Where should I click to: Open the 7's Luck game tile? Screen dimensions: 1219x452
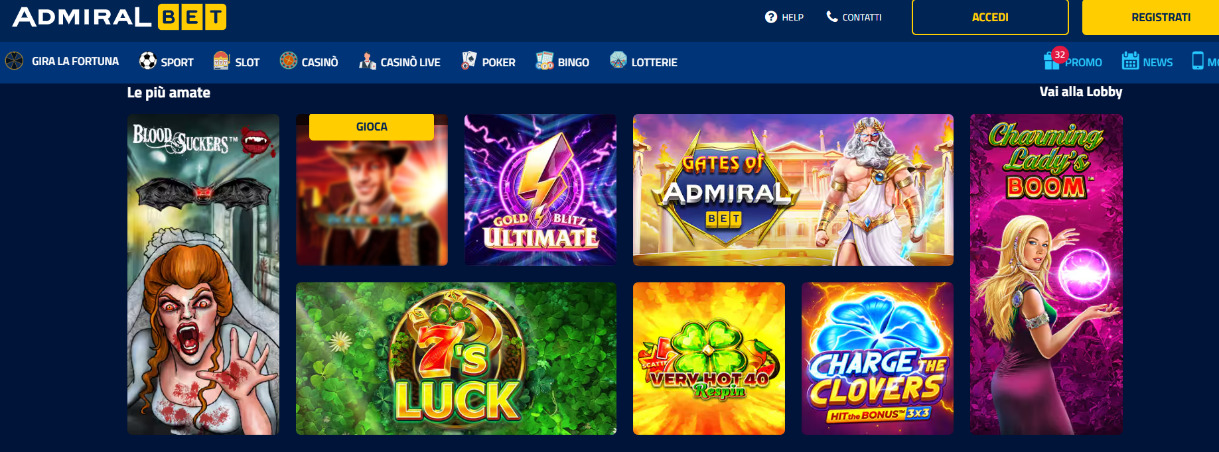(x=456, y=359)
